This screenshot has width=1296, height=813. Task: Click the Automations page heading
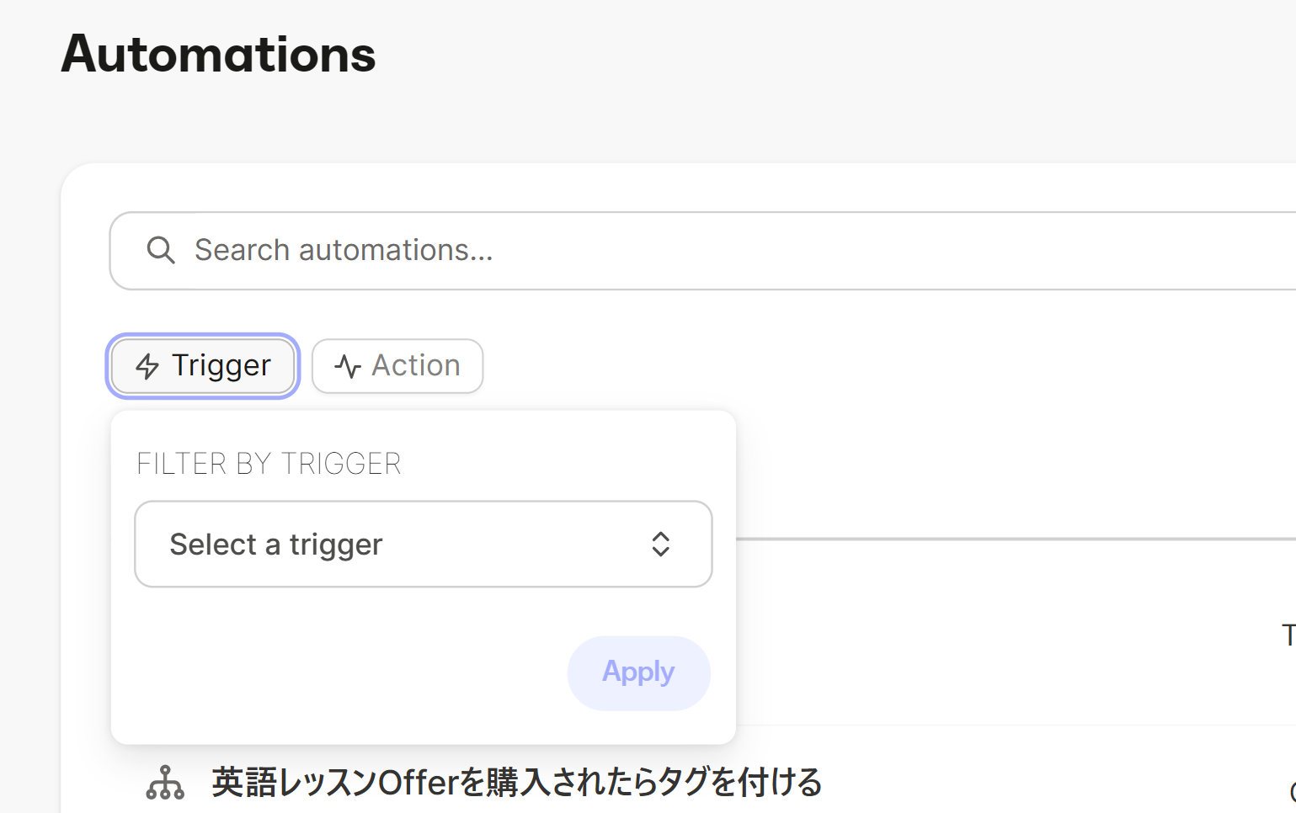pos(218,55)
